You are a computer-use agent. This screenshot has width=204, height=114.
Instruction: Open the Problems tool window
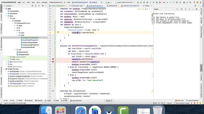click(29, 101)
